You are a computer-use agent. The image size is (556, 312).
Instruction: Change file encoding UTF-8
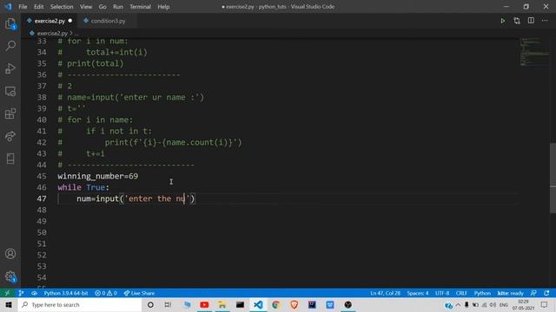[442, 293]
